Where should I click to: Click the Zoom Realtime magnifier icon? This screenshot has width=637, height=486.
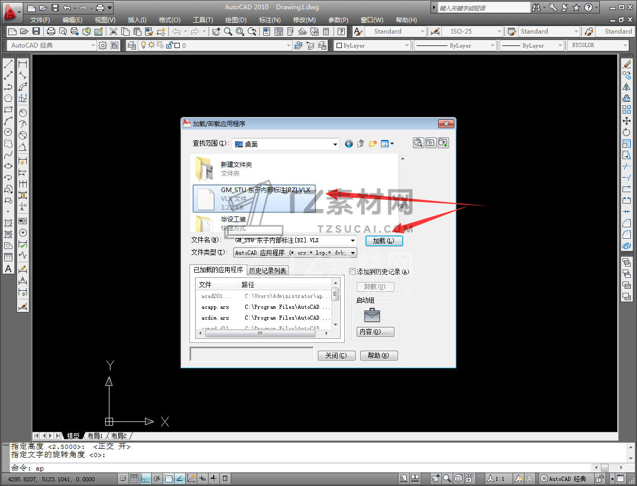(x=228, y=32)
